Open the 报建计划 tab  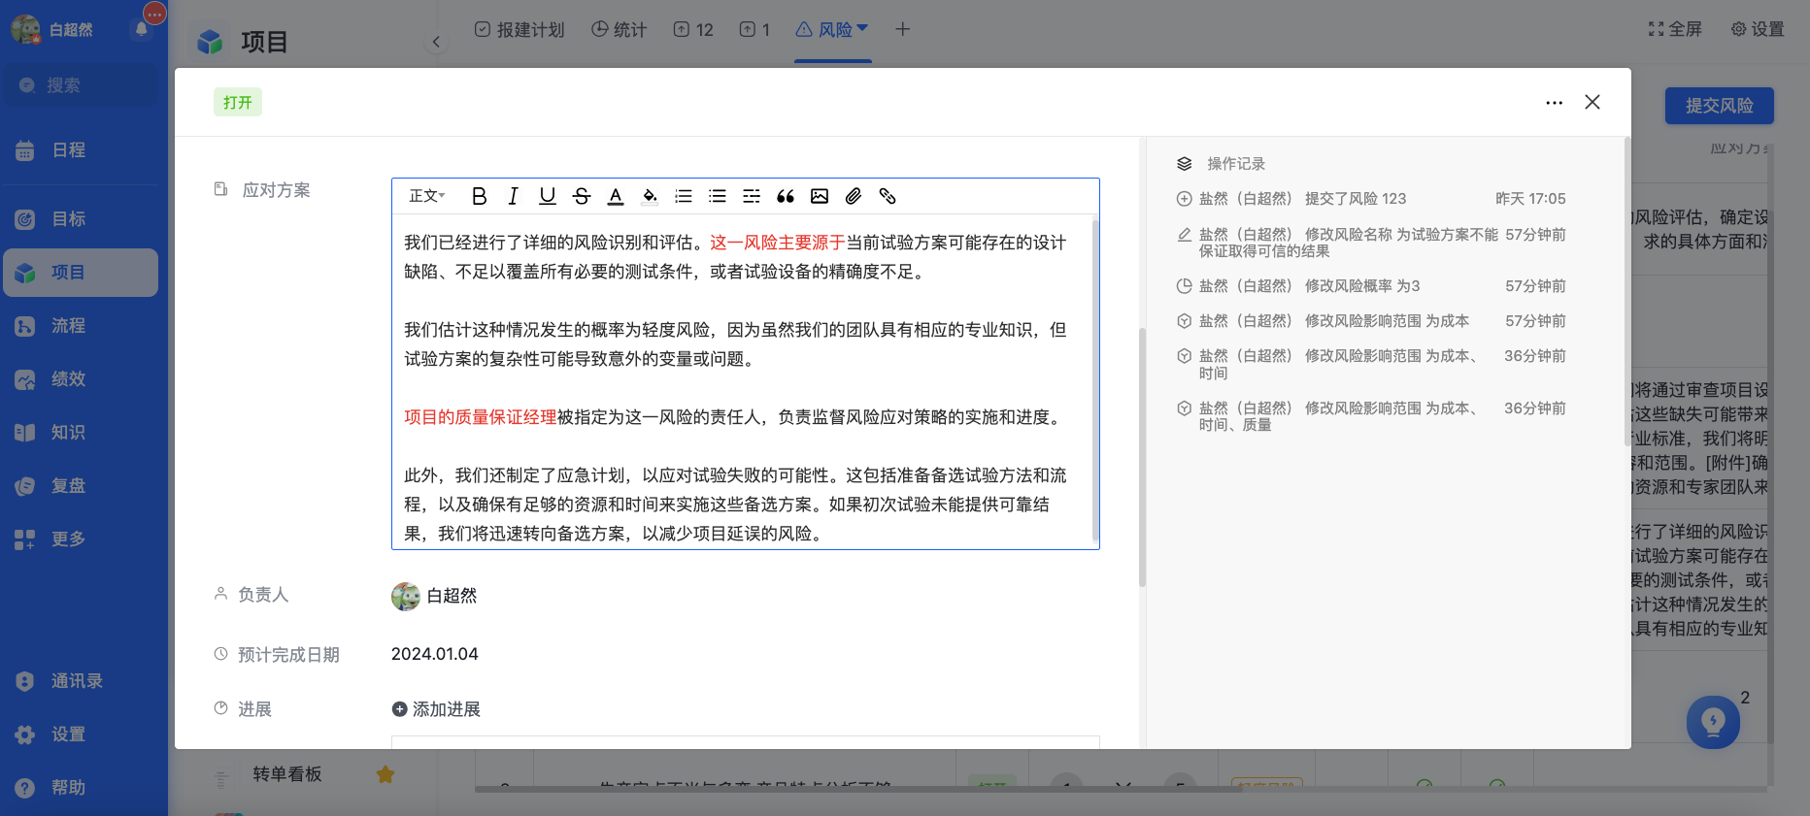520,30
